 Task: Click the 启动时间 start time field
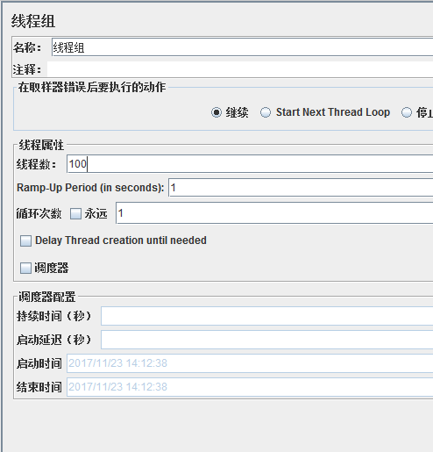[250, 363]
